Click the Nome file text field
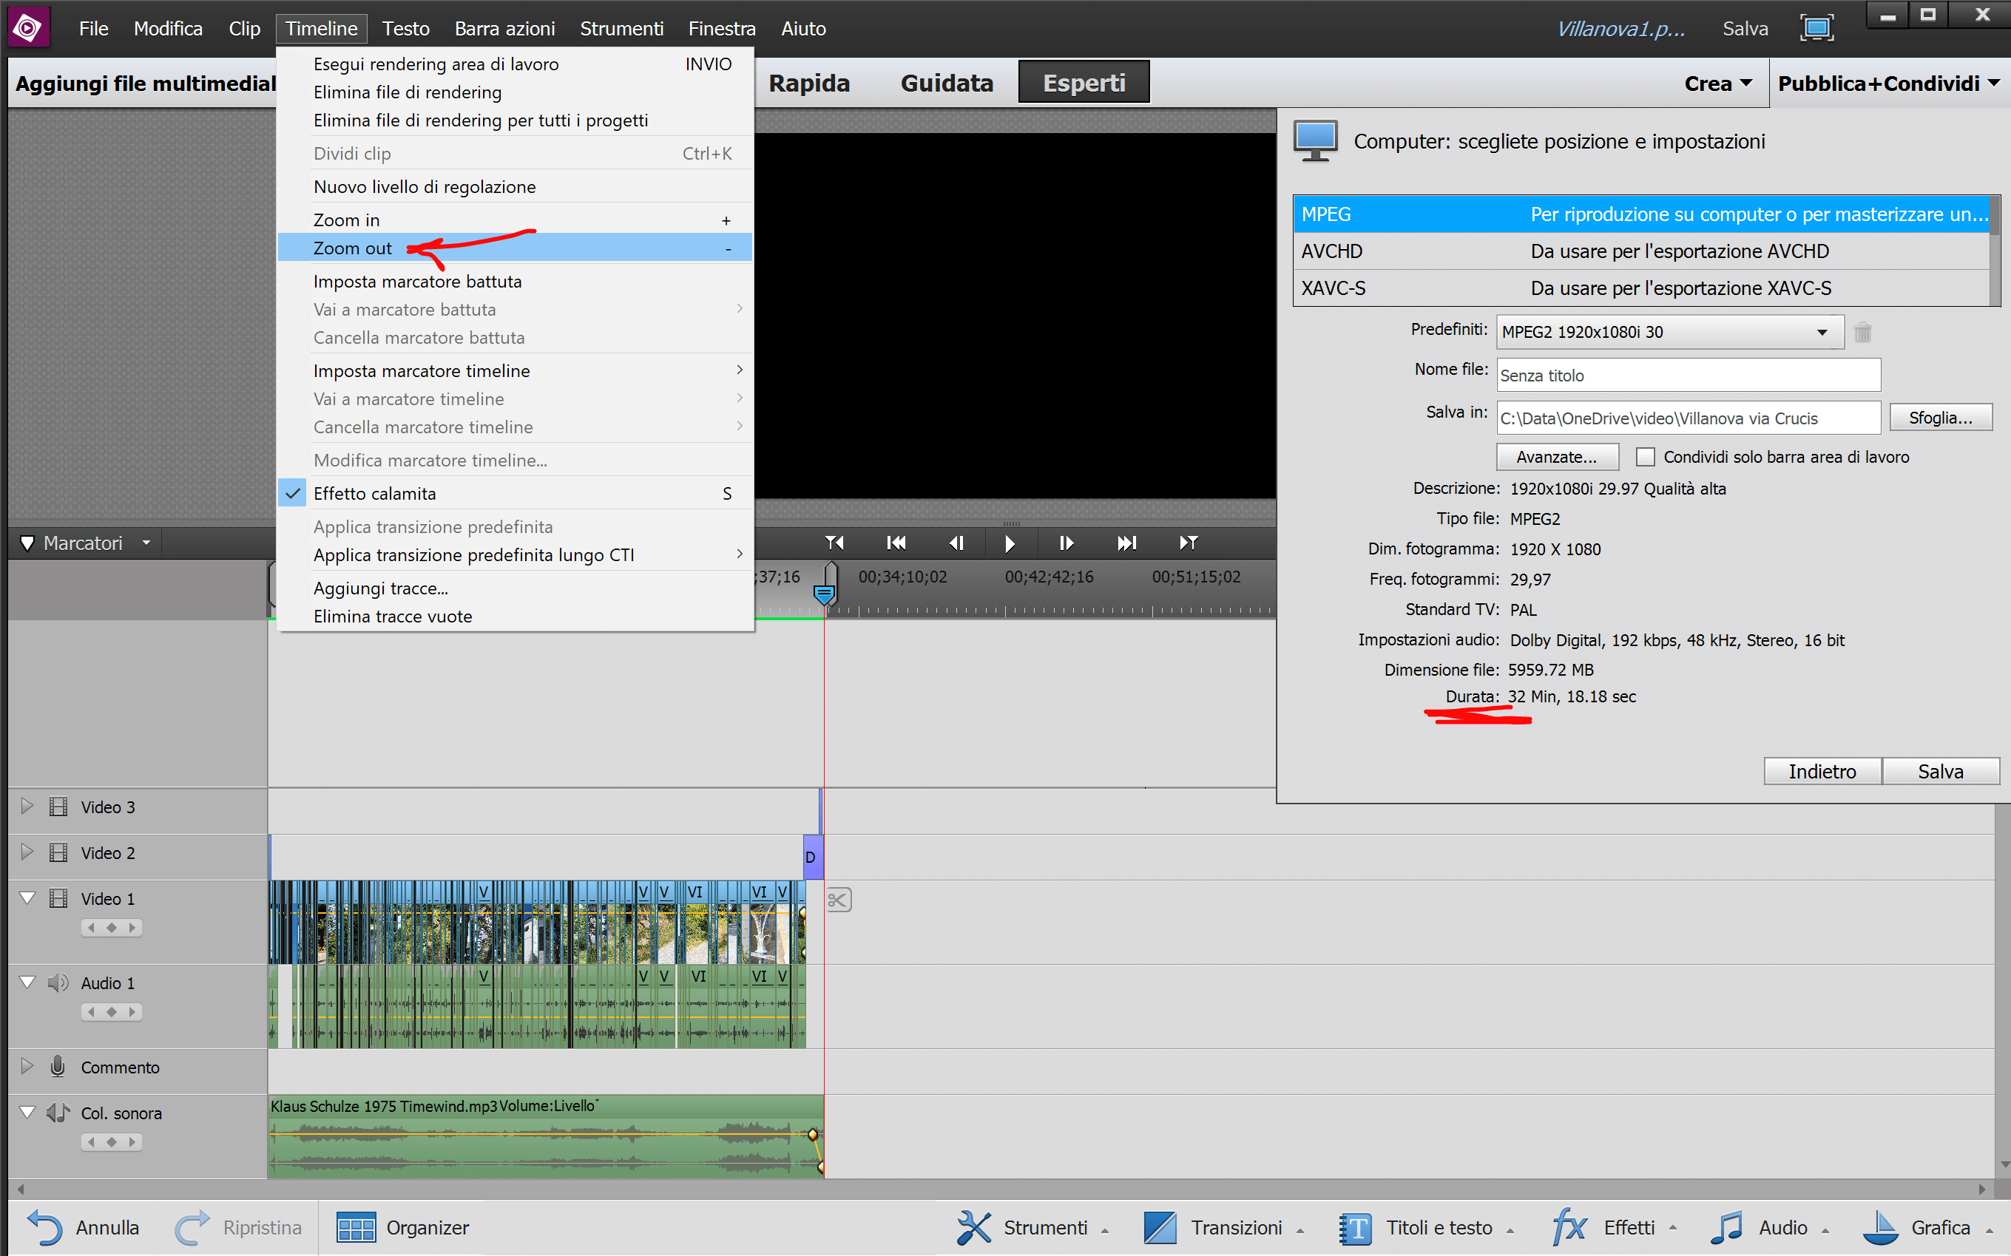 1687,376
